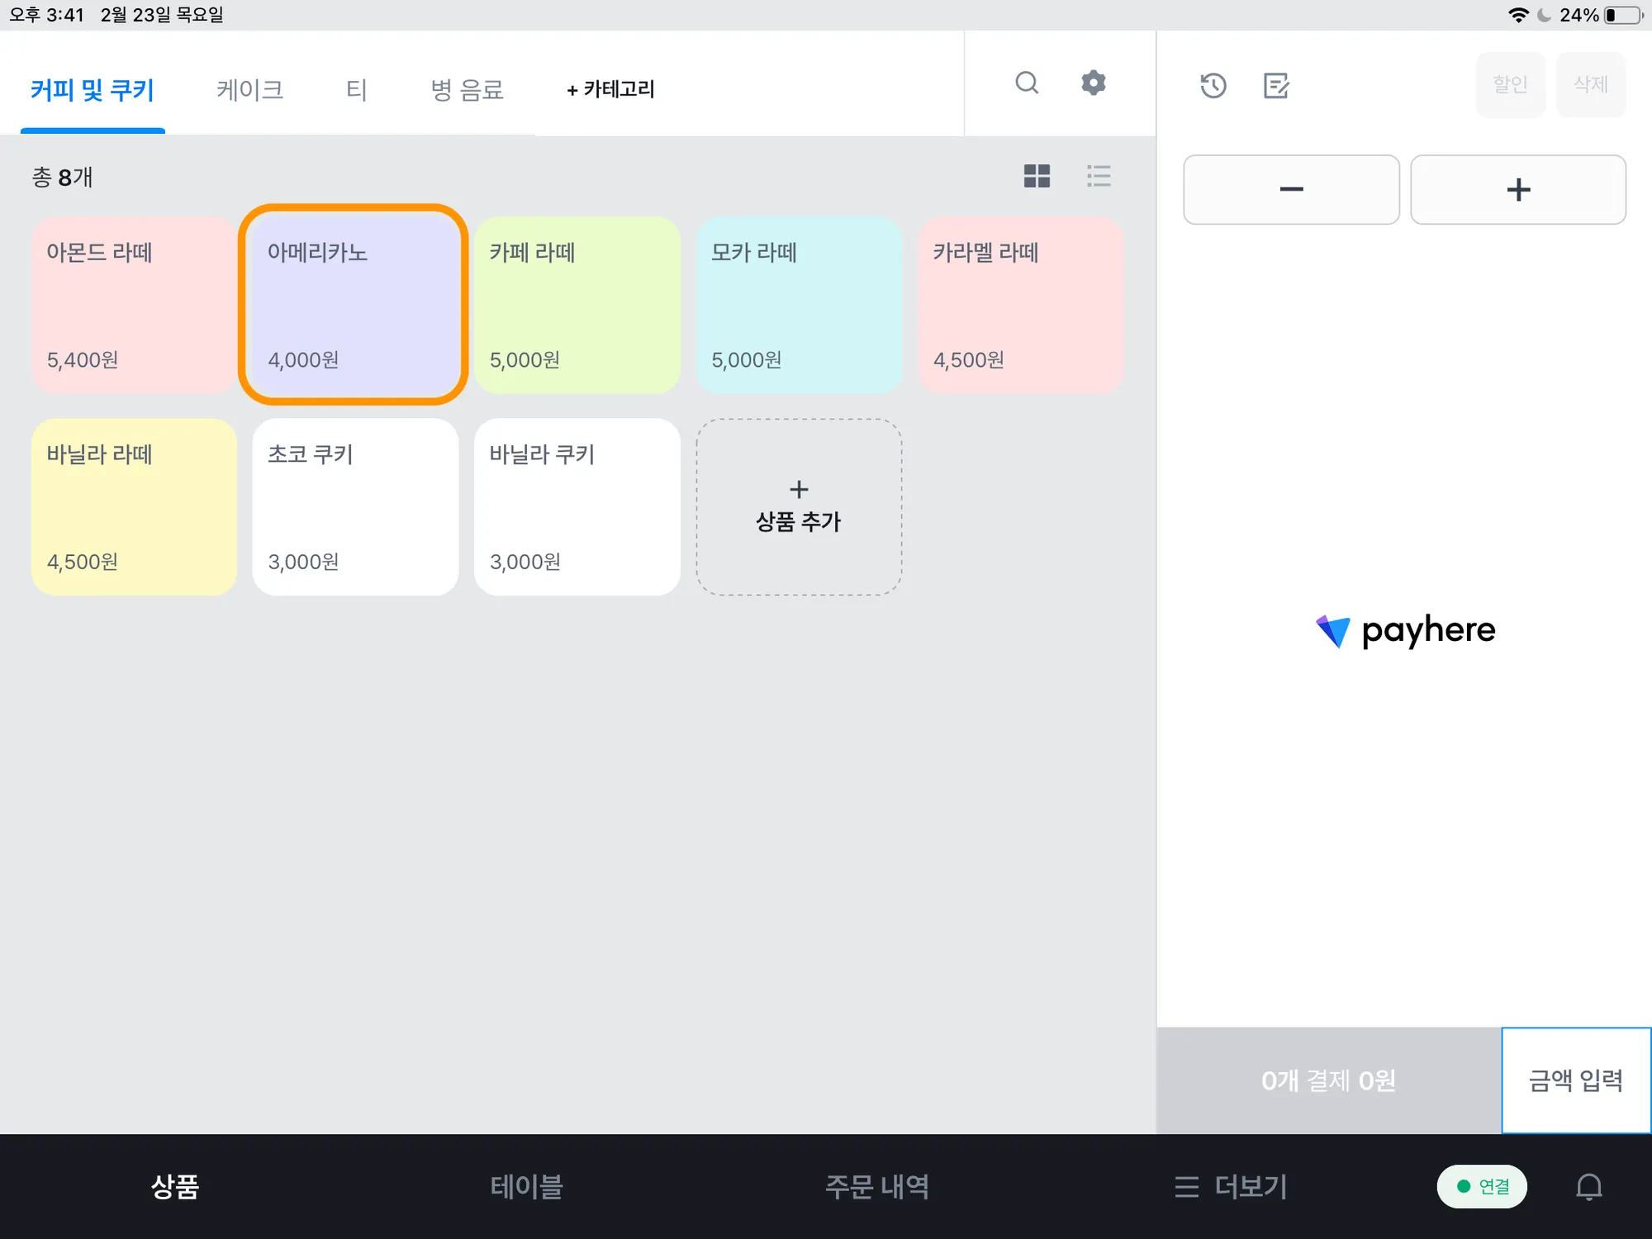Add the purple 아메리카노 product tile
The width and height of the screenshot is (1652, 1239).
[354, 304]
